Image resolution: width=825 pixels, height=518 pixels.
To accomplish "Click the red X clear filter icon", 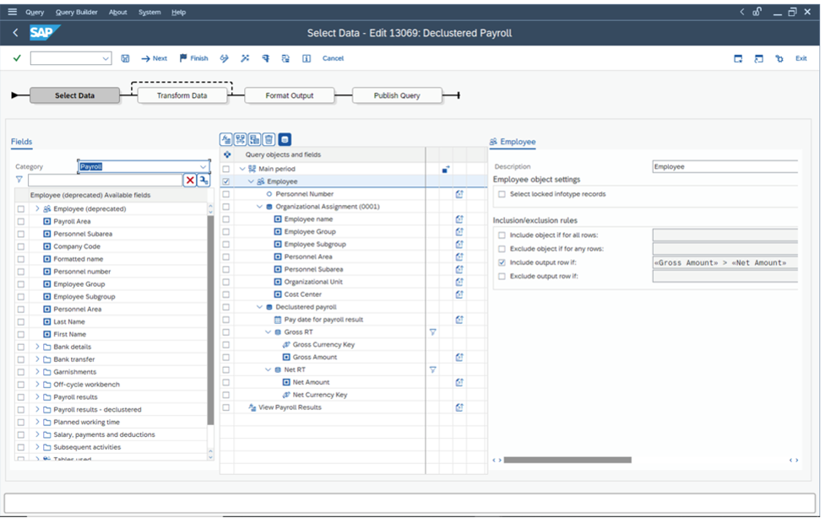I will point(190,180).
